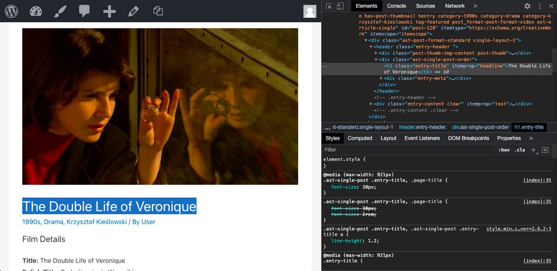The image size is (557, 271).
Task: Collapse the header entry-header node
Action: click(x=371, y=47)
